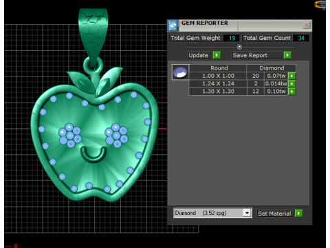Click the Total Gem Weight value .19
The height and width of the screenshot is (248, 330).
click(232, 38)
